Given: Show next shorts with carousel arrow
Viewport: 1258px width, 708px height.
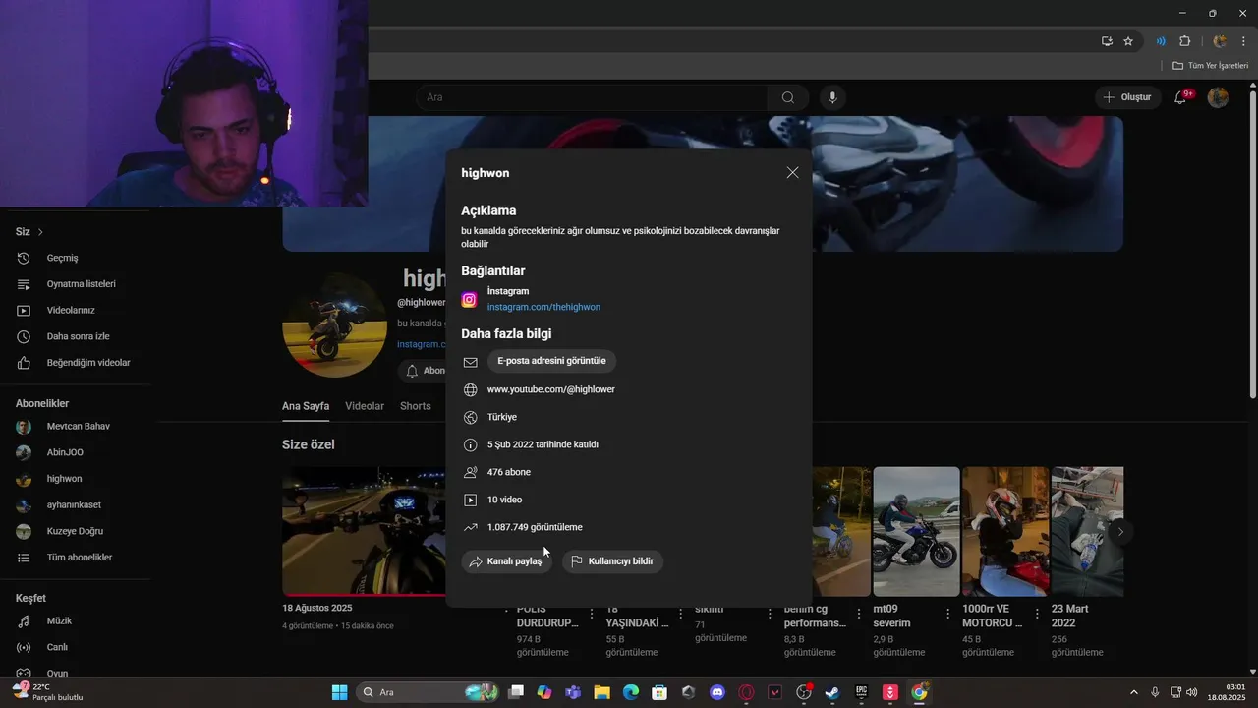Looking at the screenshot, I should (1120, 532).
